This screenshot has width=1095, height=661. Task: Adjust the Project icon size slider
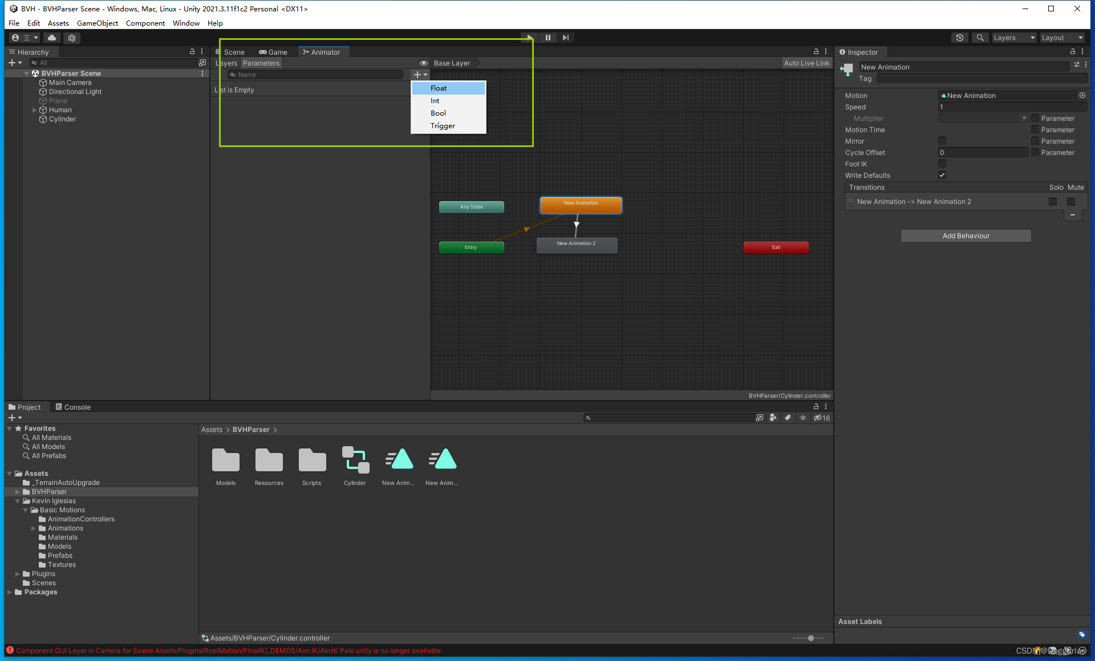[810, 638]
